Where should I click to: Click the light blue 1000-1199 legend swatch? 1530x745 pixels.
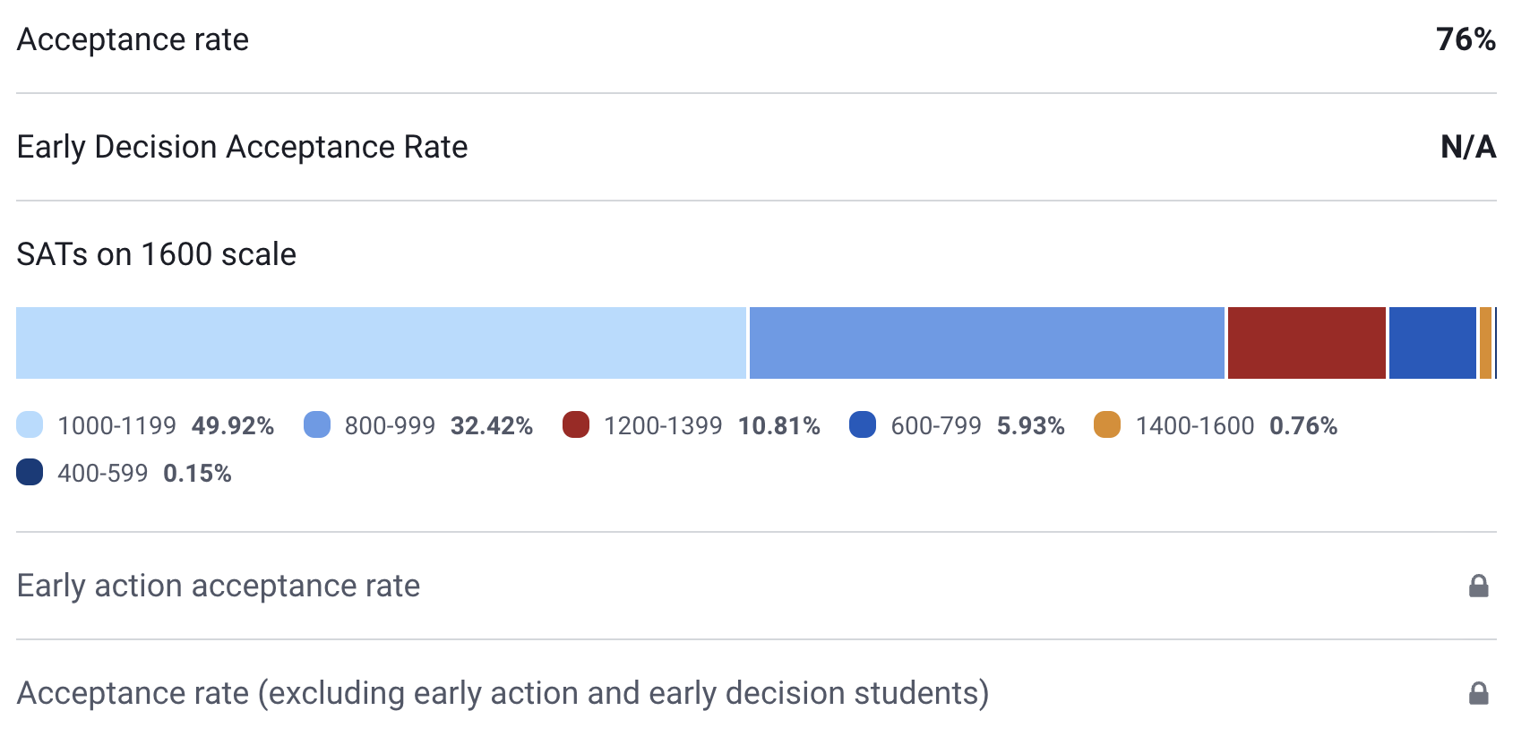click(x=30, y=424)
